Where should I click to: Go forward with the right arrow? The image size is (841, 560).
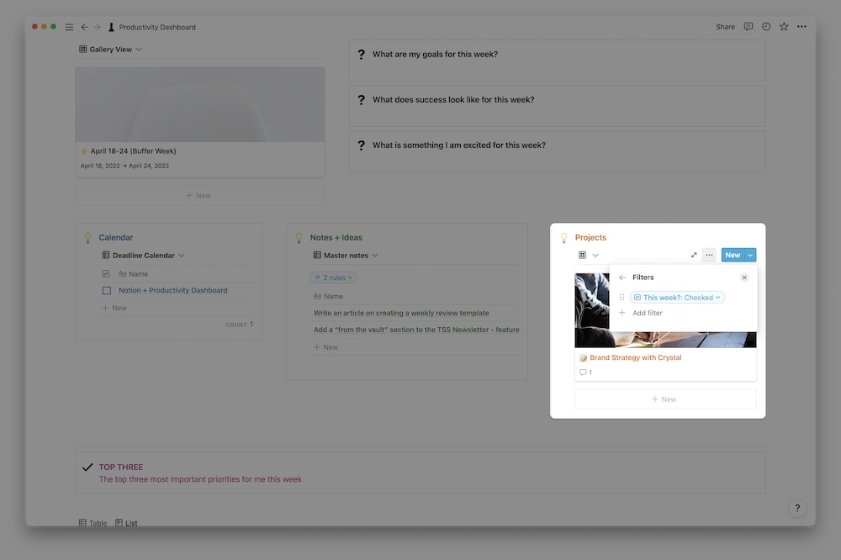[97, 27]
